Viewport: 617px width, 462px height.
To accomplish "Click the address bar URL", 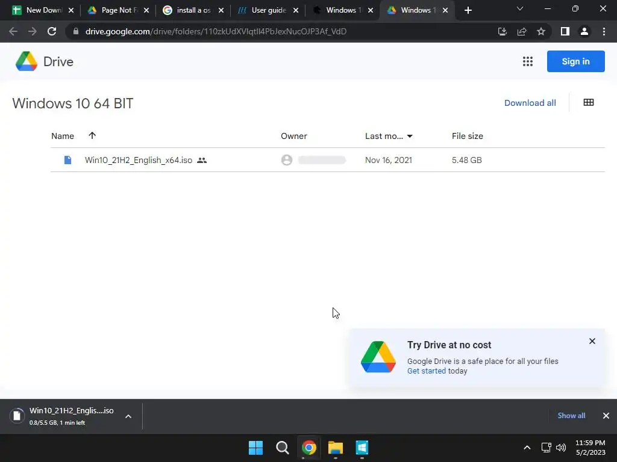I will (216, 31).
